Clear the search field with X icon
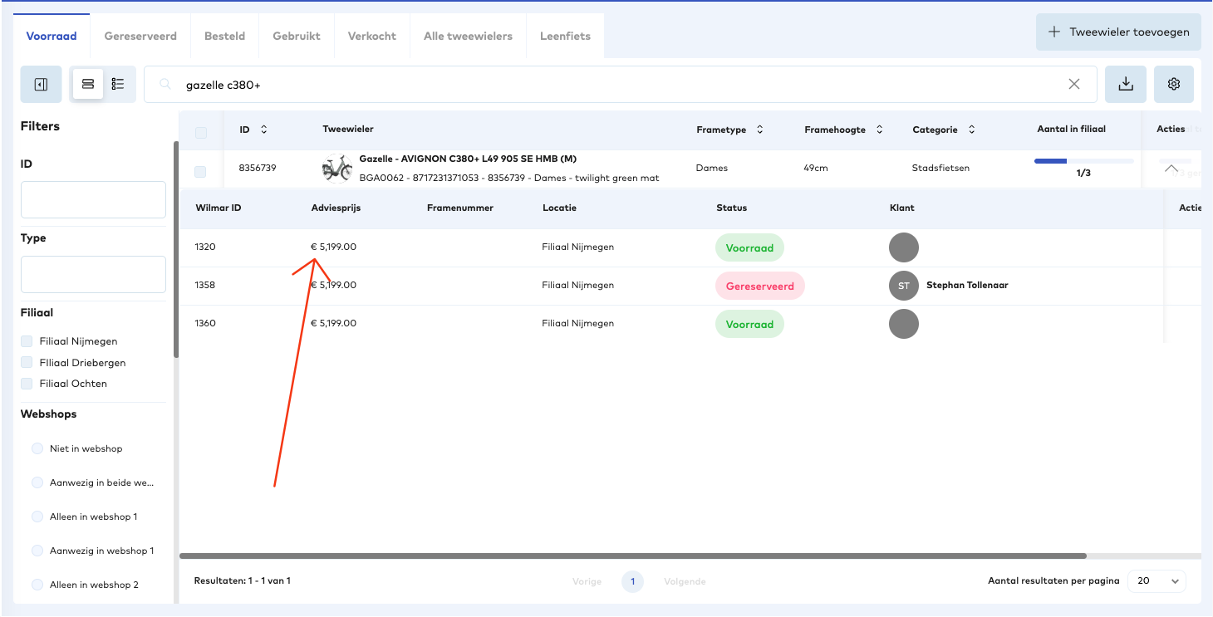Viewport: 1213px width, 617px height. tap(1074, 84)
